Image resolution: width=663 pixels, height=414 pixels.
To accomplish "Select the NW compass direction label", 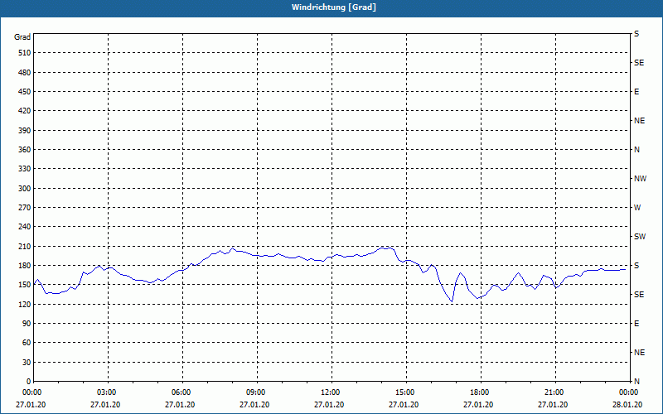I will tap(640, 179).
